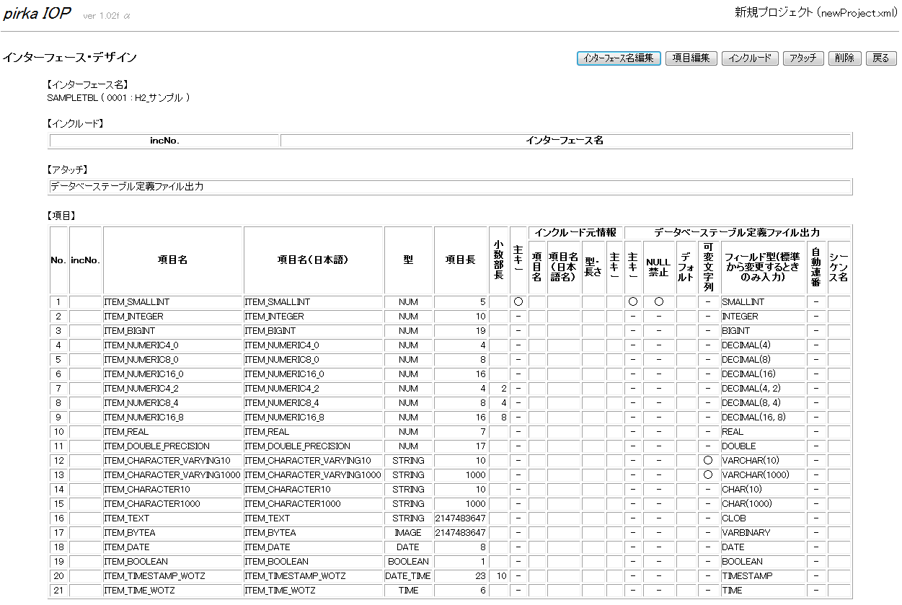Select 可変文字列 circle in VARCHAR(1000) row
The image size is (902, 605).
pos(707,475)
